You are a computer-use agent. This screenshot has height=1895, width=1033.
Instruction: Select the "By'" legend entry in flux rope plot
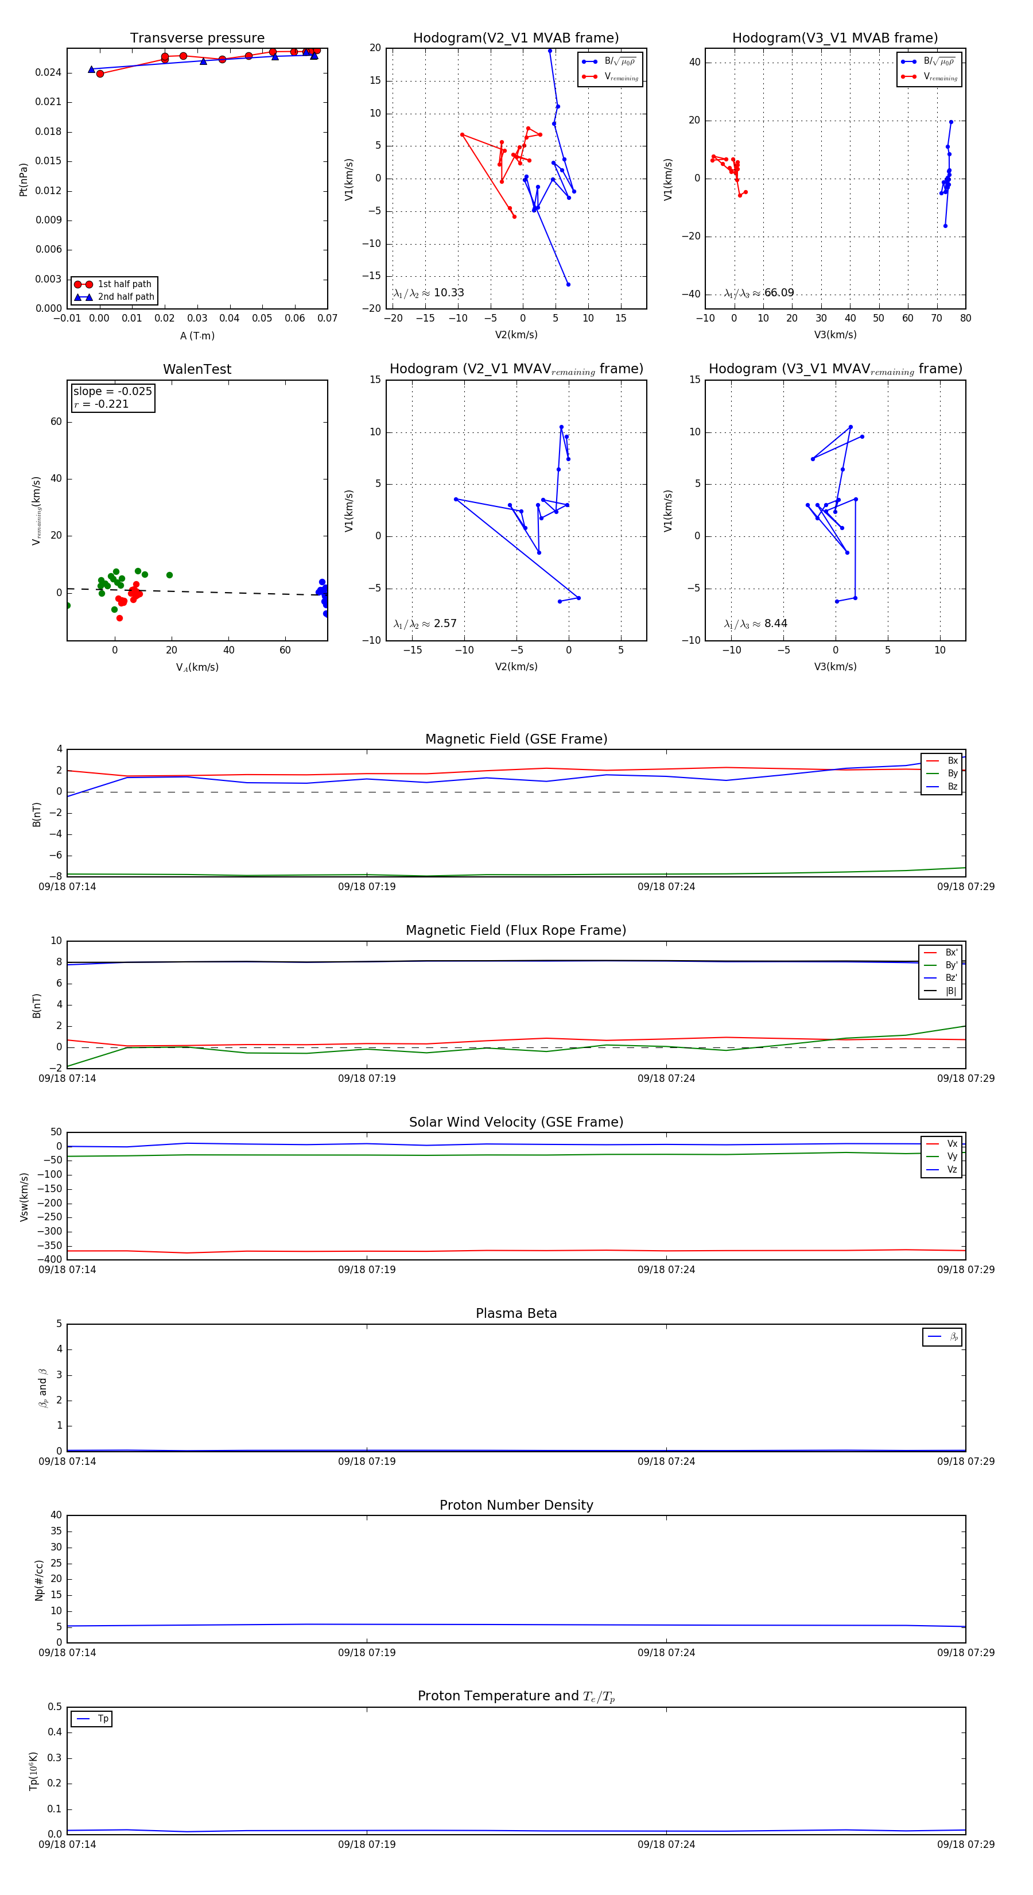(941, 965)
